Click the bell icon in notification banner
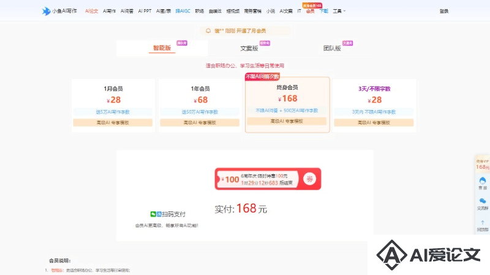Screen dimensions: 490x275 point(208,31)
